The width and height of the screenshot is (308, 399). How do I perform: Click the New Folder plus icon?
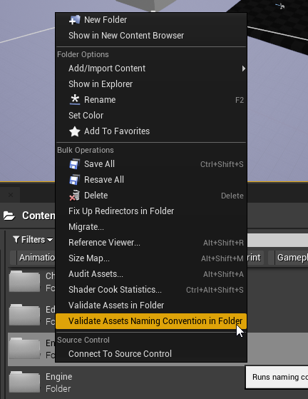coord(74,20)
